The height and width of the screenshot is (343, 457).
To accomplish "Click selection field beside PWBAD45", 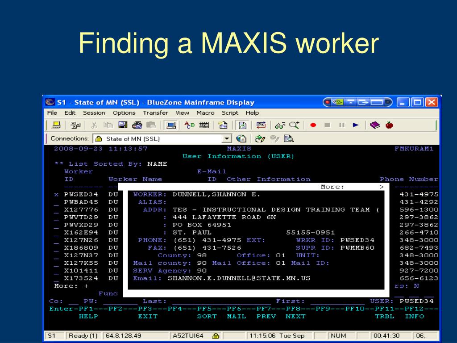I will pyautogui.click(x=56, y=202).
